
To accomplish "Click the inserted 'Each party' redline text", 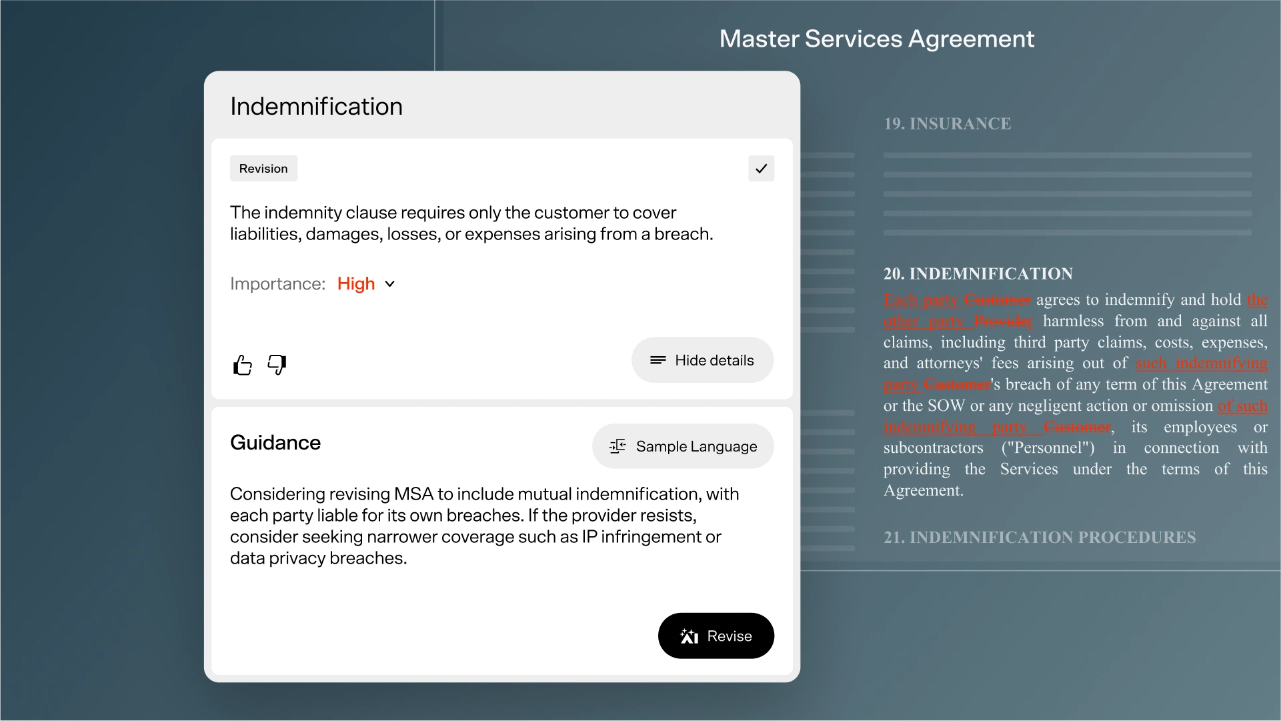I will pos(922,301).
